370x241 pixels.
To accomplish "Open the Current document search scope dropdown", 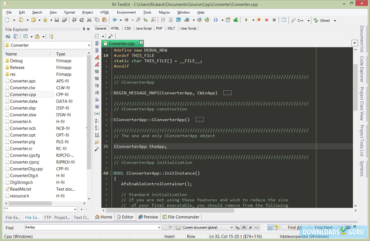I will point(231,227).
